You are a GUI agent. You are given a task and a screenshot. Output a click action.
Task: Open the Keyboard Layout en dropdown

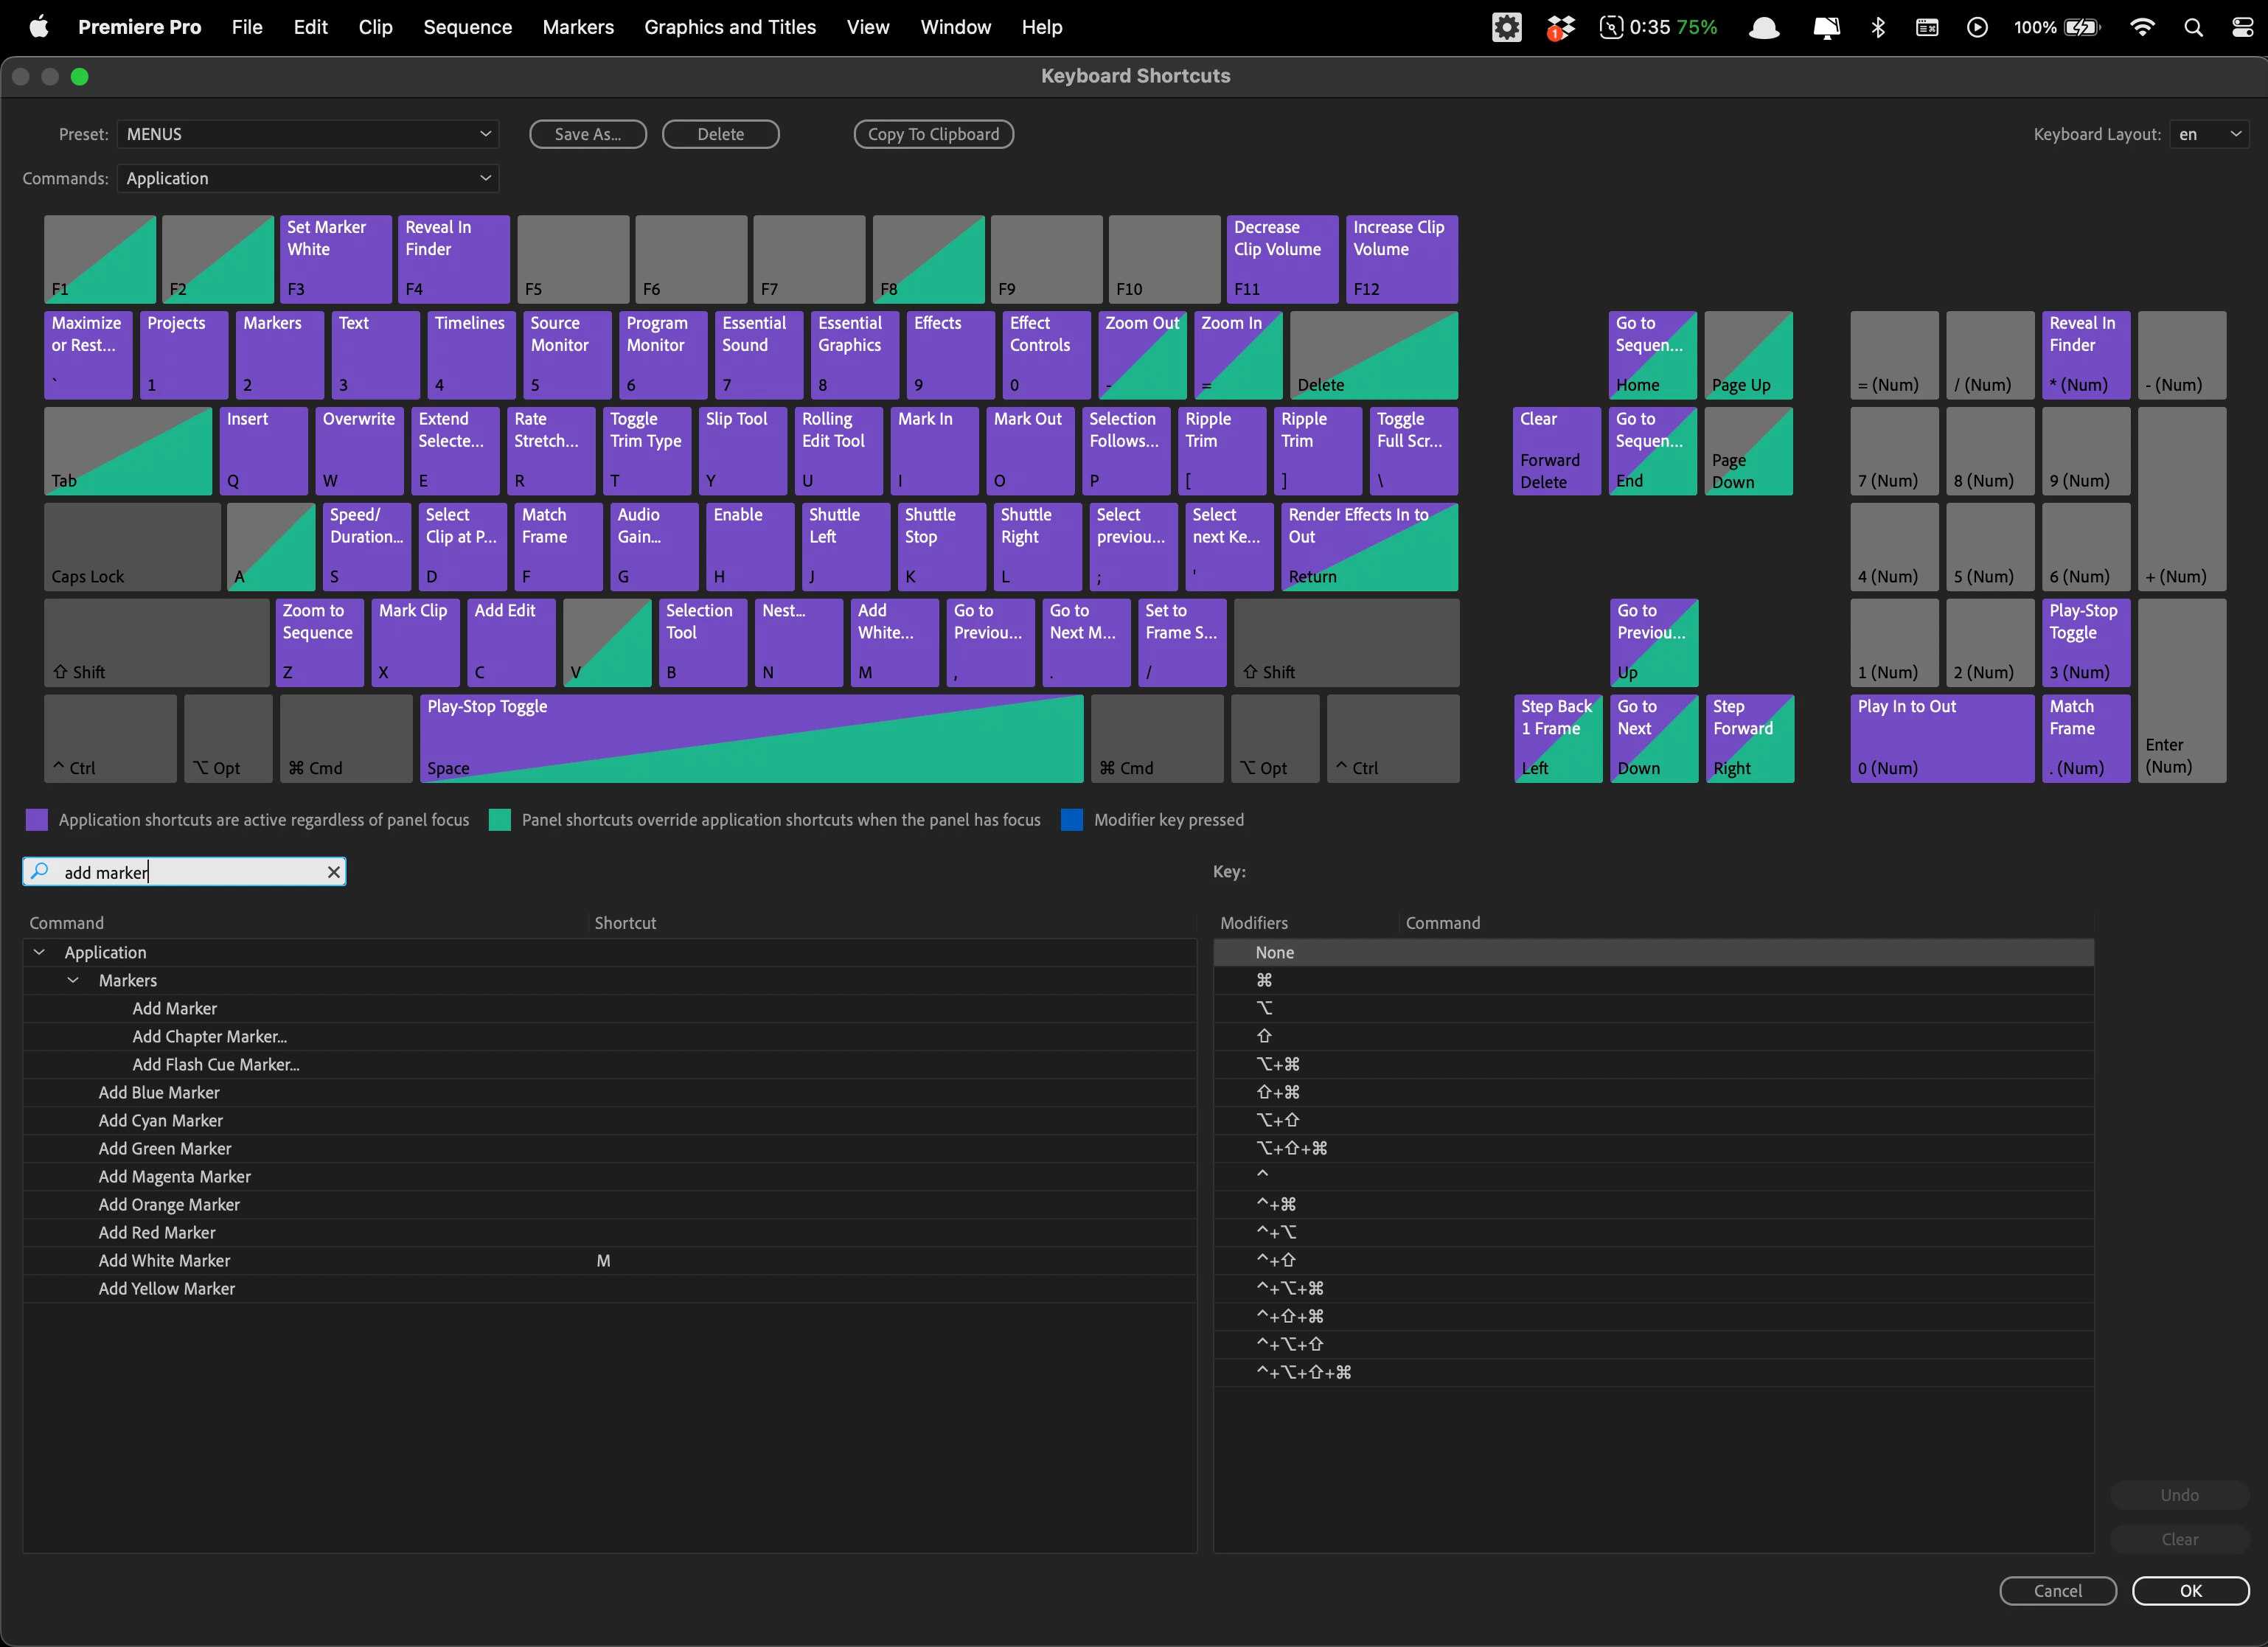[x=2210, y=134]
